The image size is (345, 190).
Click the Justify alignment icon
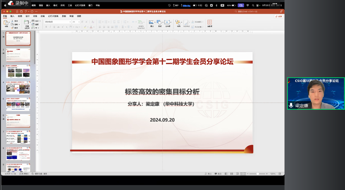pyautogui.click(x=112, y=27)
